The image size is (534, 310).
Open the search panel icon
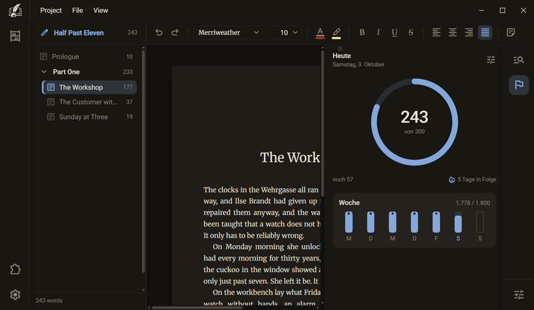coord(519,60)
